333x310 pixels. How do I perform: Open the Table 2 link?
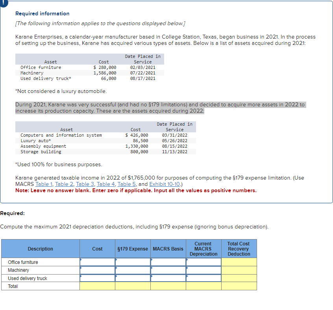click(64, 184)
